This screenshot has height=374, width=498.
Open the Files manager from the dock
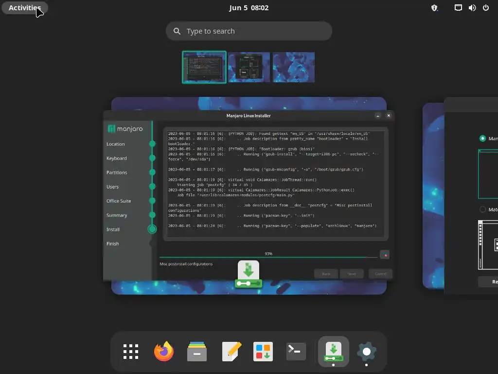click(197, 352)
